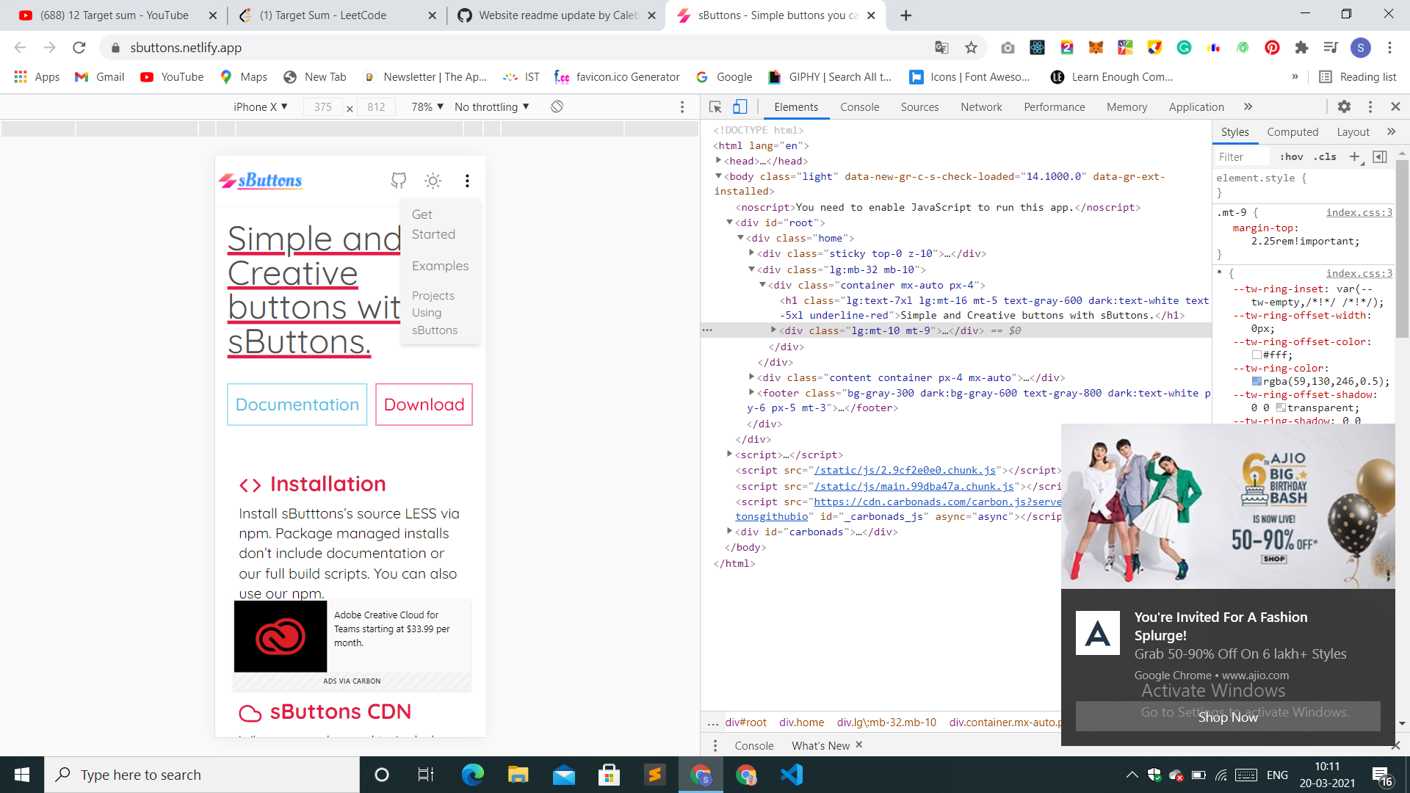
Task: Click the Styles filter input
Action: pos(1243,156)
